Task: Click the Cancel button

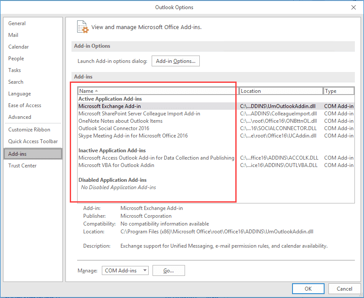Action: pos(344,289)
